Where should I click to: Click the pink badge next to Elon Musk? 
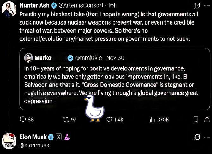click(x=67, y=137)
